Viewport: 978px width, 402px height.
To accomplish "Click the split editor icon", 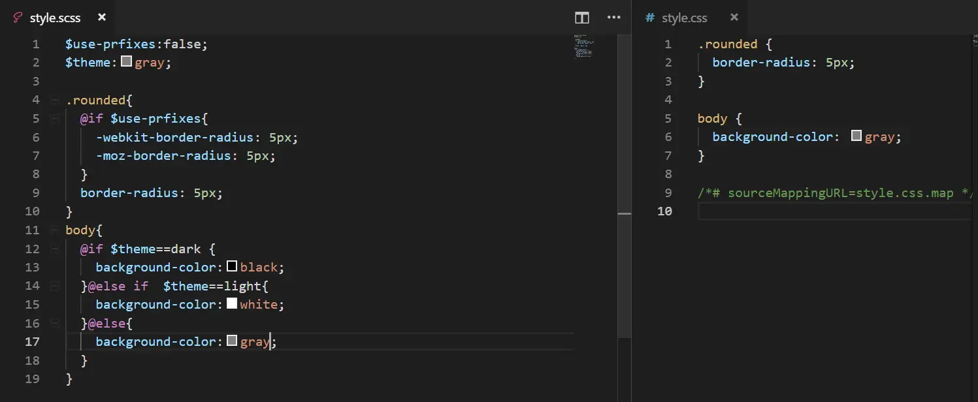I will point(581,18).
